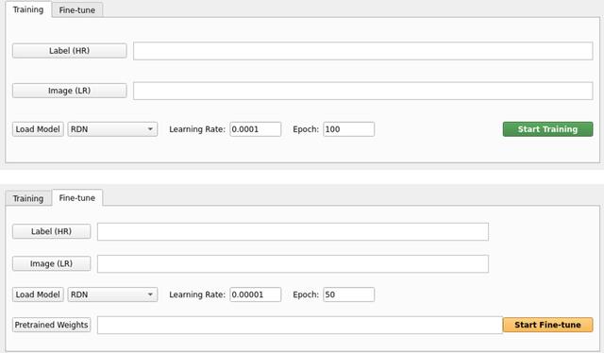The image size is (604, 353).
Task: Select the Training tab in the lower panel
Action: [x=28, y=198]
